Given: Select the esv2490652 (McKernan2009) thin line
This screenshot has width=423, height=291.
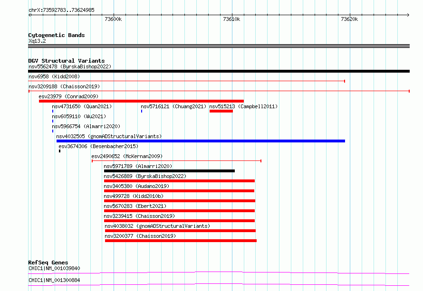Looking at the screenshot, I should click(177, 161).
